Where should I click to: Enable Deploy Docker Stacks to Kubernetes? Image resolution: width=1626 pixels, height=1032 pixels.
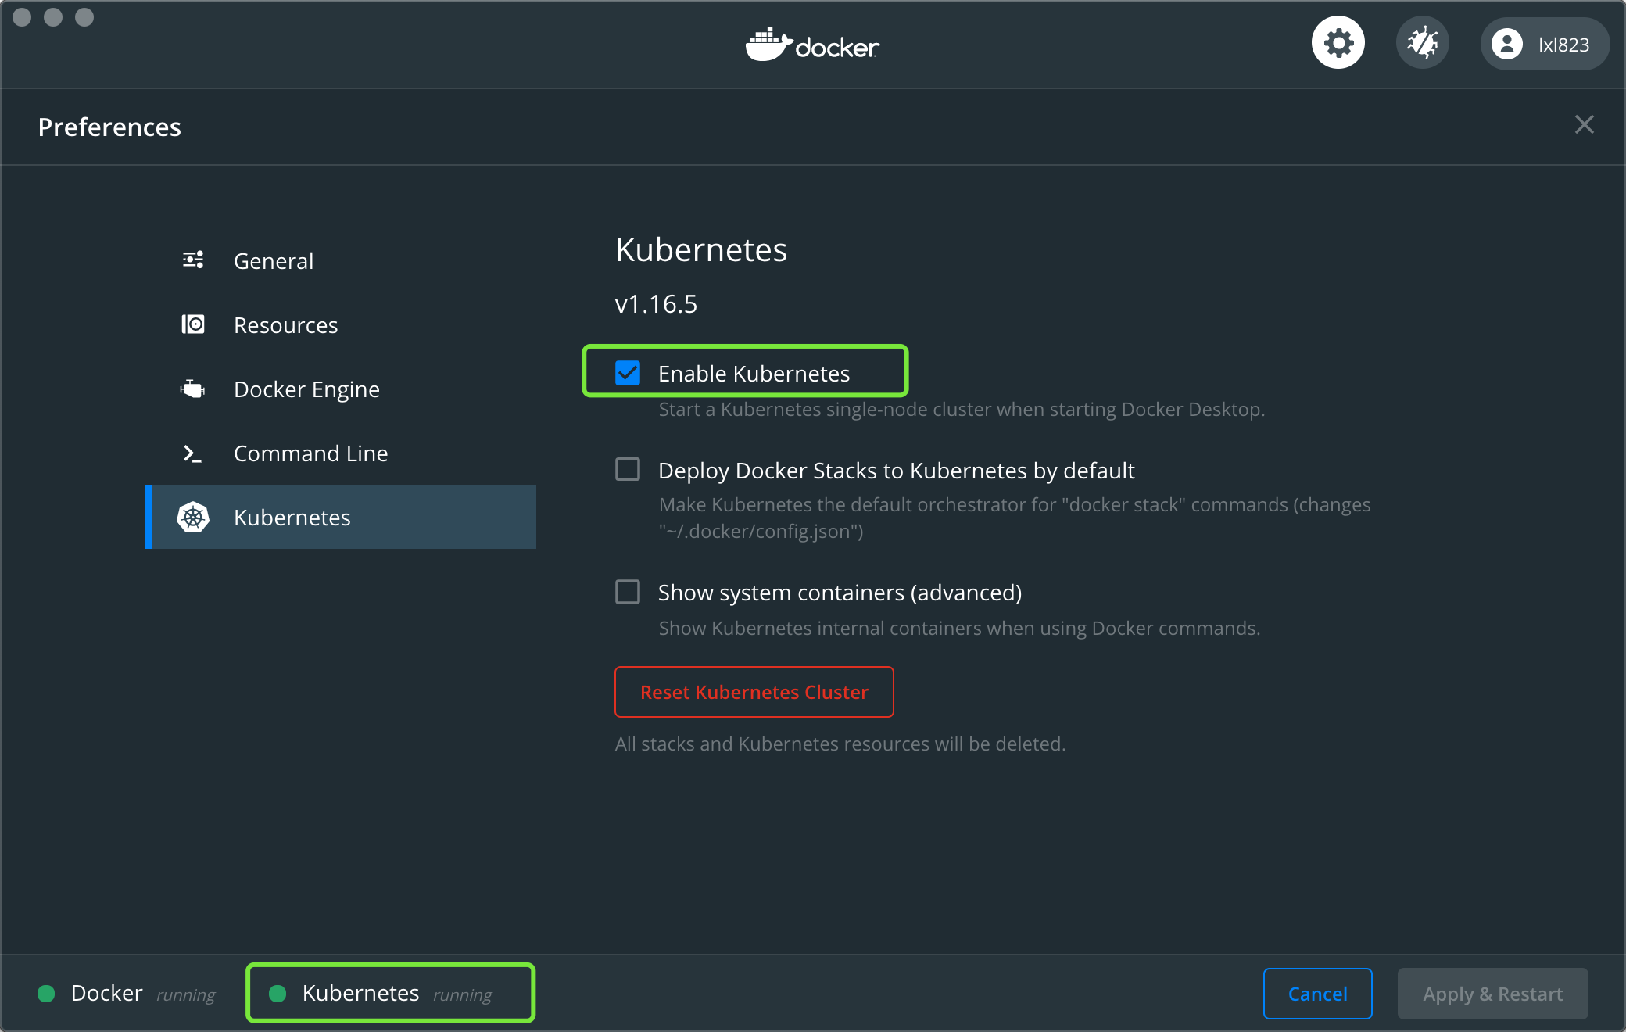point(628,470)
